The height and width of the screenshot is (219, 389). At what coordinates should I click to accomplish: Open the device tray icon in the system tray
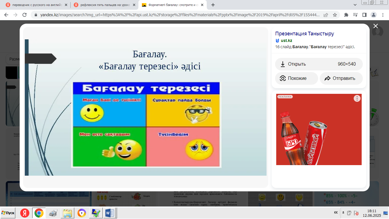tap(349, 213)
